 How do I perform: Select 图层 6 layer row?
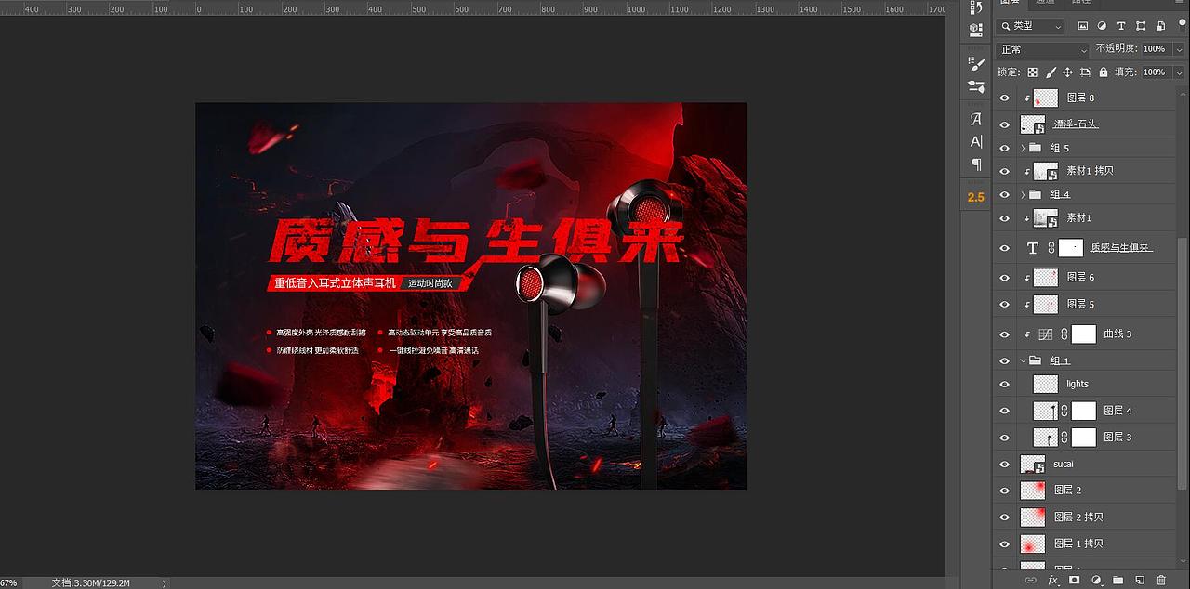click(1086, 277)
